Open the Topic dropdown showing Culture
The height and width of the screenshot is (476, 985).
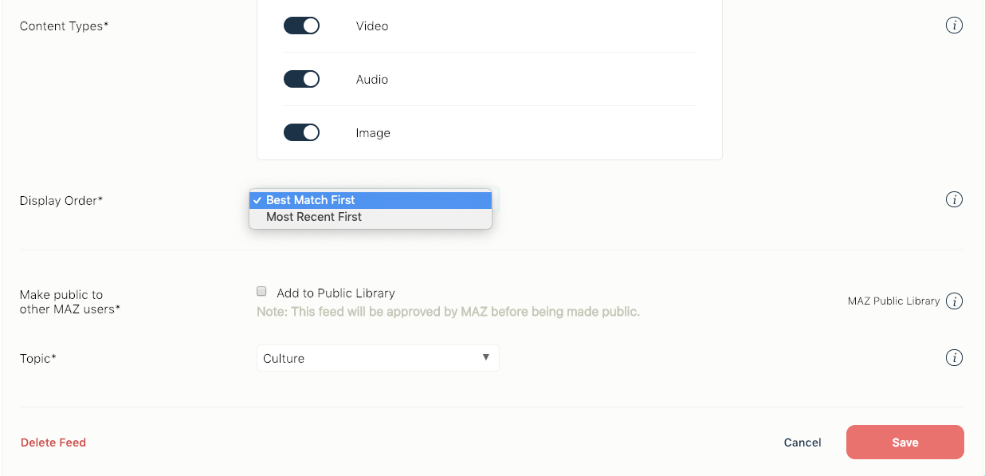[378, 358]
